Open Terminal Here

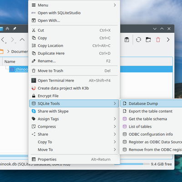pos(74,81)
